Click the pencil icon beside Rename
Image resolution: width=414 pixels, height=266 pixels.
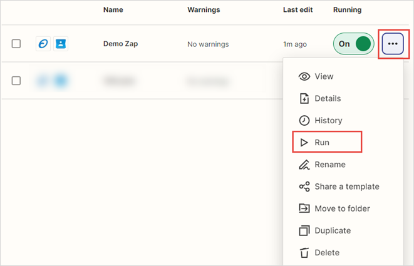304,165
